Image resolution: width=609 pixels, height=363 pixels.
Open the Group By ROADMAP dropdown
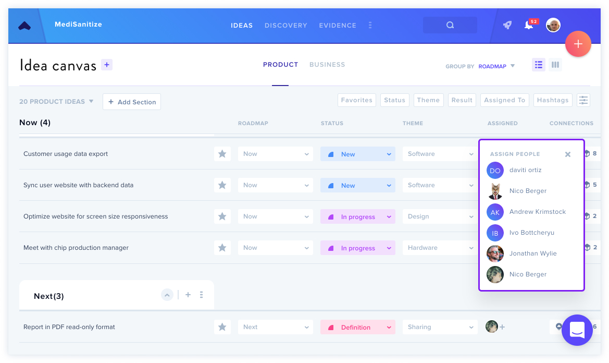[496, 66]
